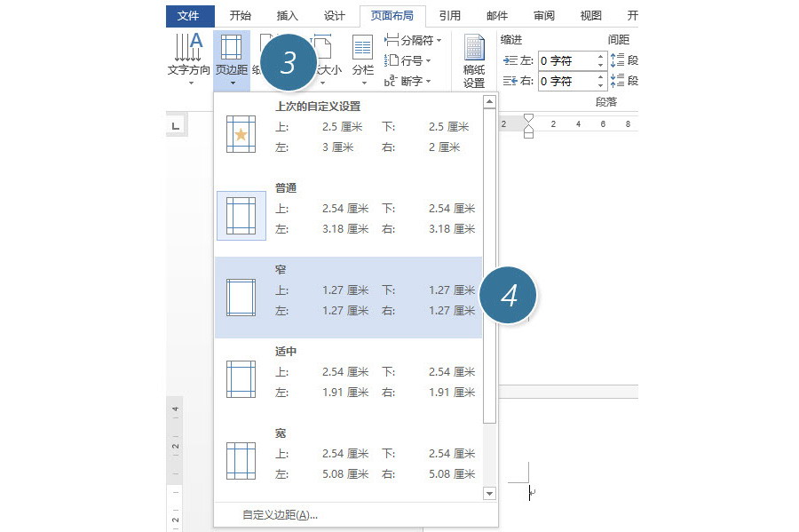Select 上次的自定义设置 margin preset
The image size is (799, 532).
[x=349, y=133]
